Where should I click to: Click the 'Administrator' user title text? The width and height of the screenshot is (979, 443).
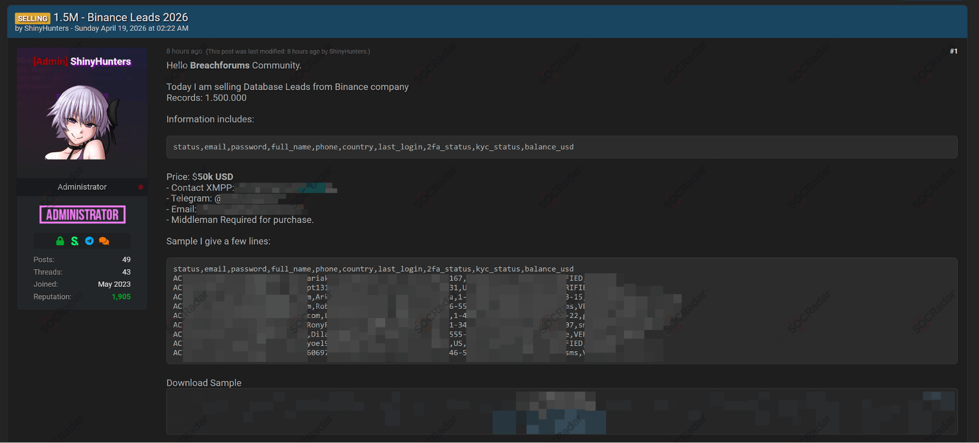click(x=82, y=187)
